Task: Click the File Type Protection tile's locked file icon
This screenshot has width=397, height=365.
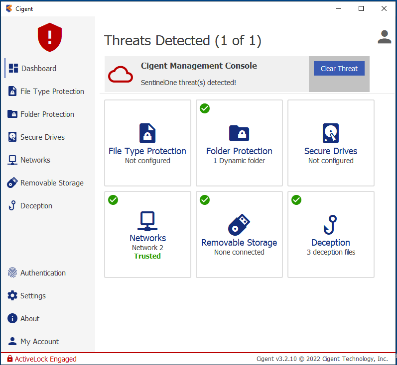Action: [147, 133]
